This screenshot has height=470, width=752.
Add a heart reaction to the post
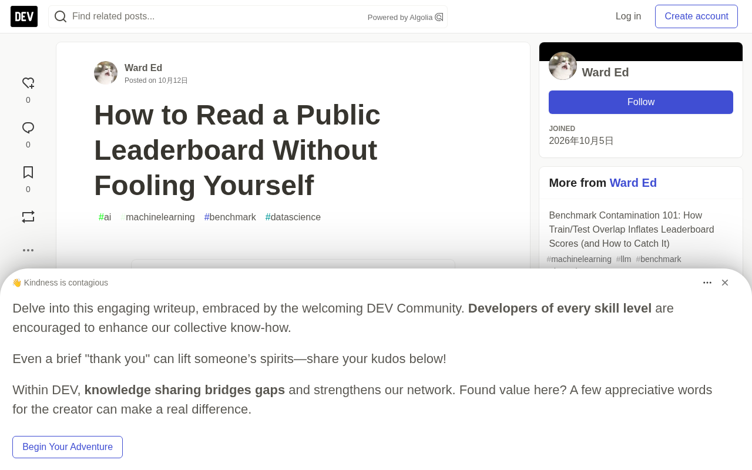(28, 83)
